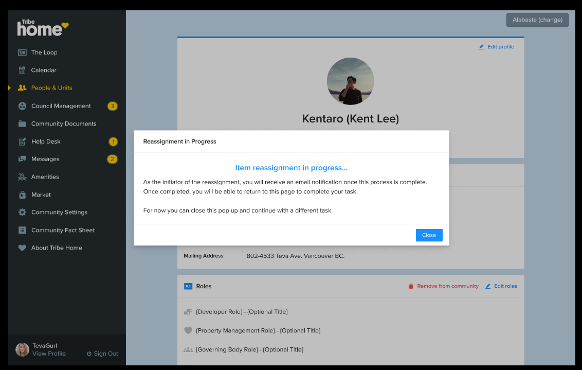Open the Community Documents folder icon
Screen dimensions: 582x370
coord(22,124)
